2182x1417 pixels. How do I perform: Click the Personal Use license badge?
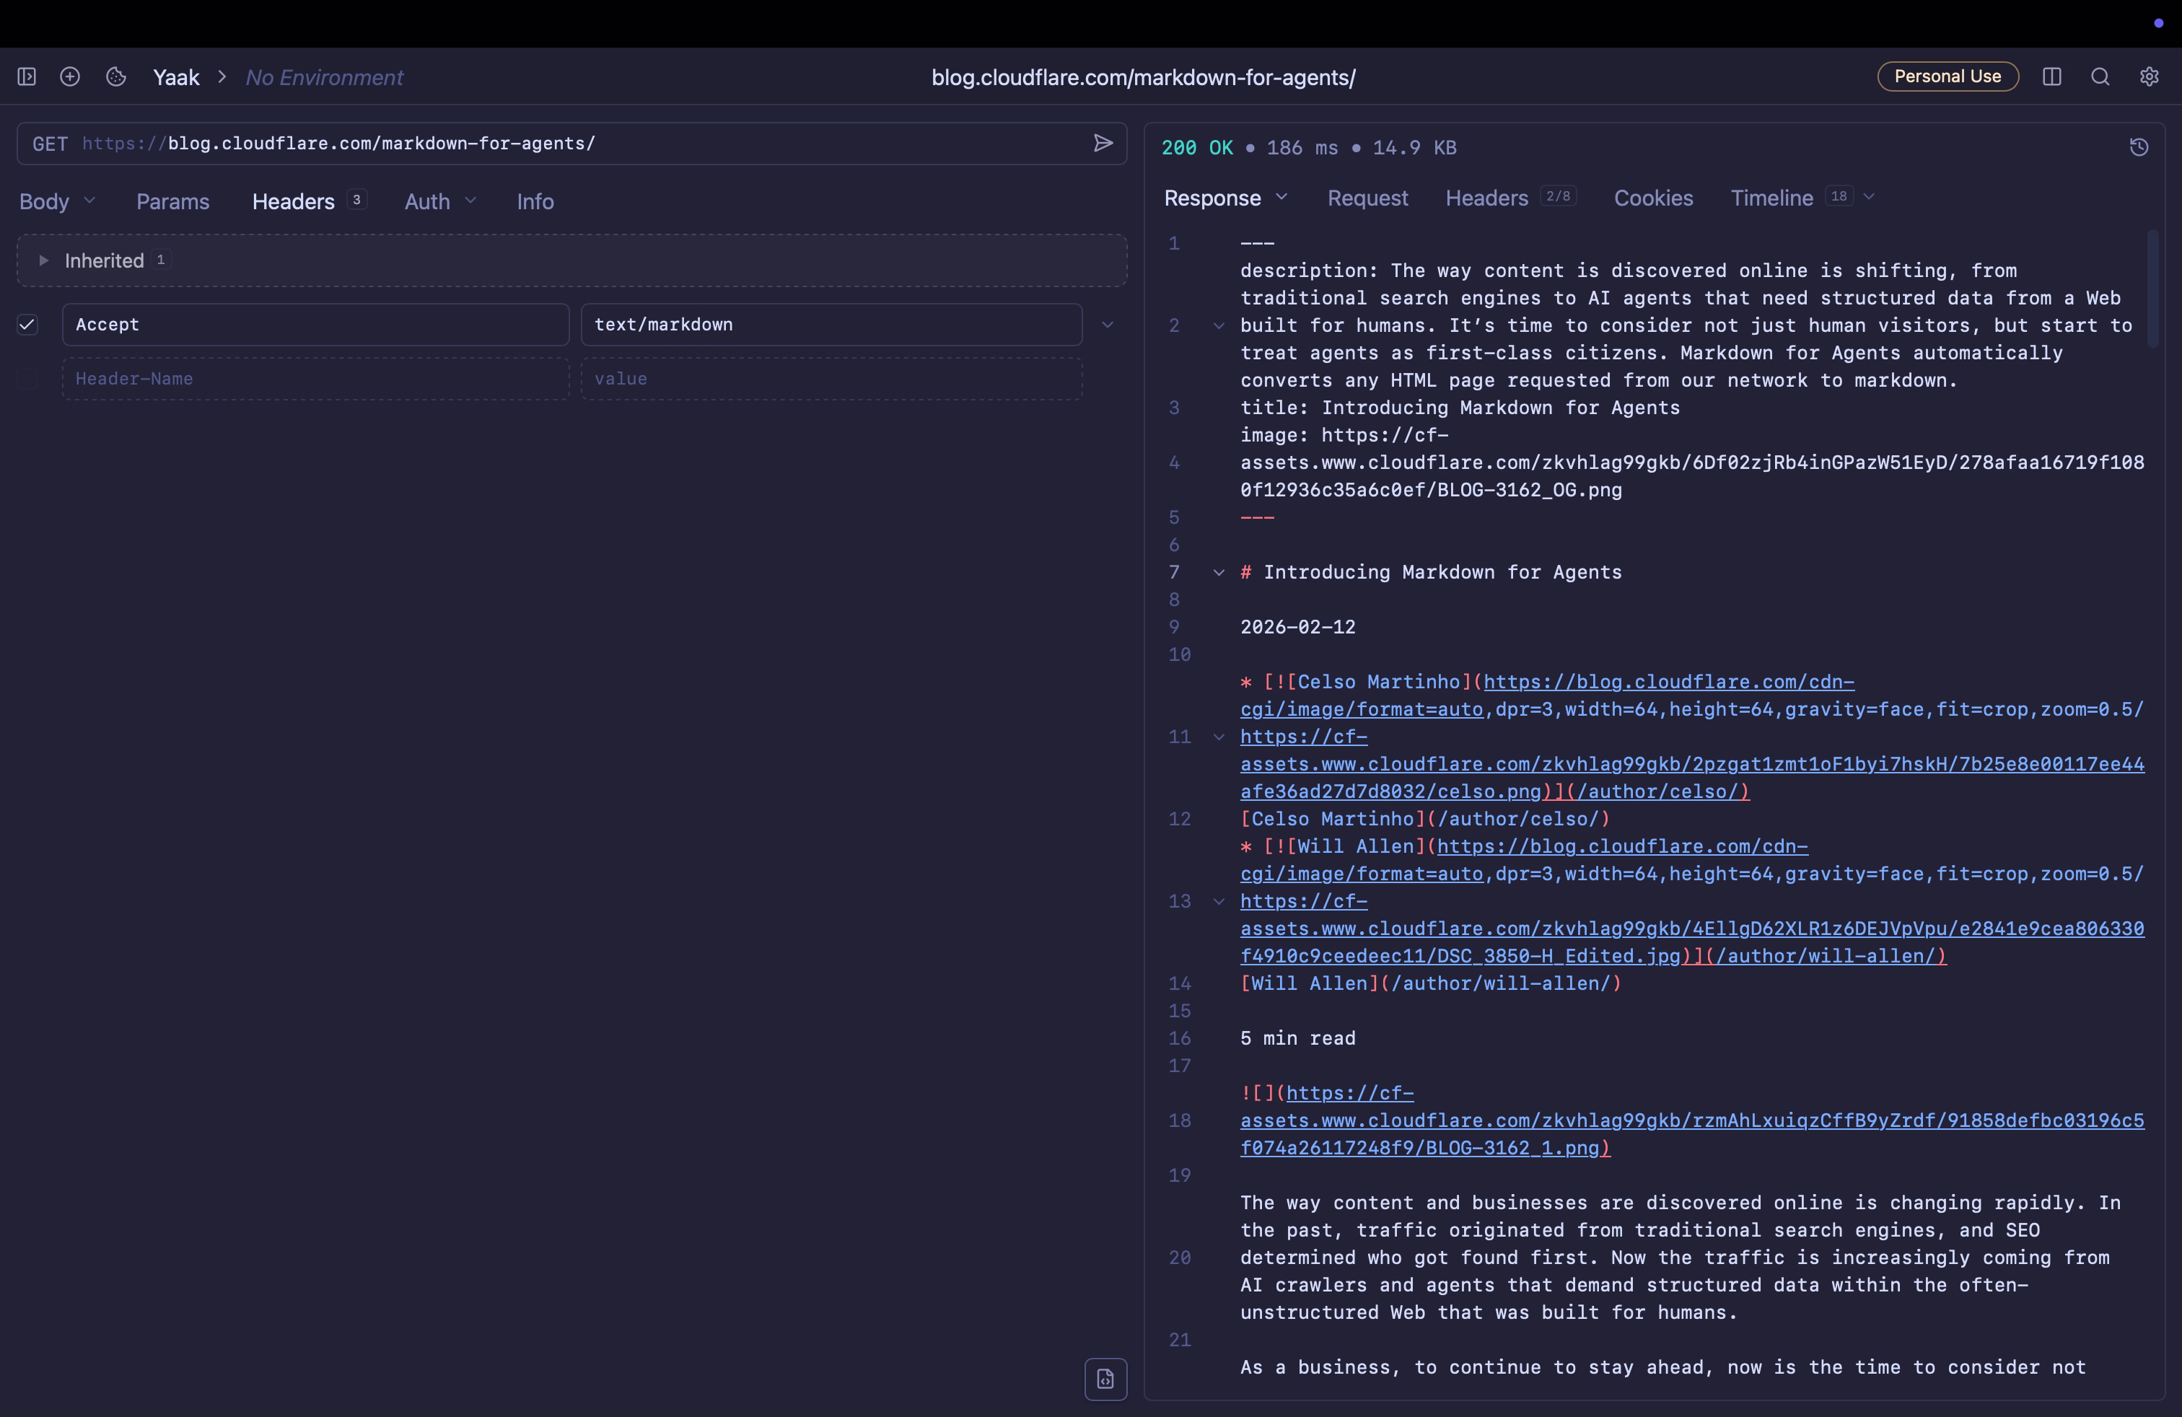(1947, 77)
